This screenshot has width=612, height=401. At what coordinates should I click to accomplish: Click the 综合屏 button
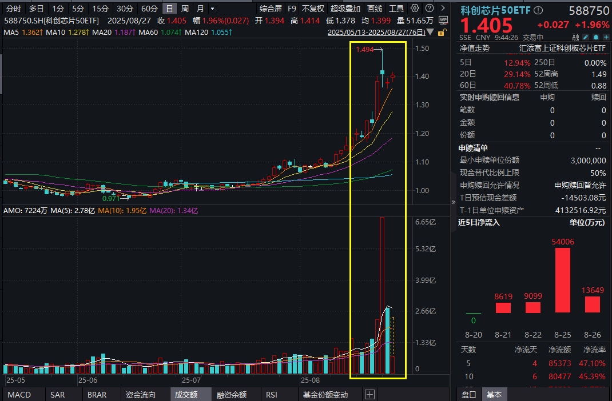(270, 8)
